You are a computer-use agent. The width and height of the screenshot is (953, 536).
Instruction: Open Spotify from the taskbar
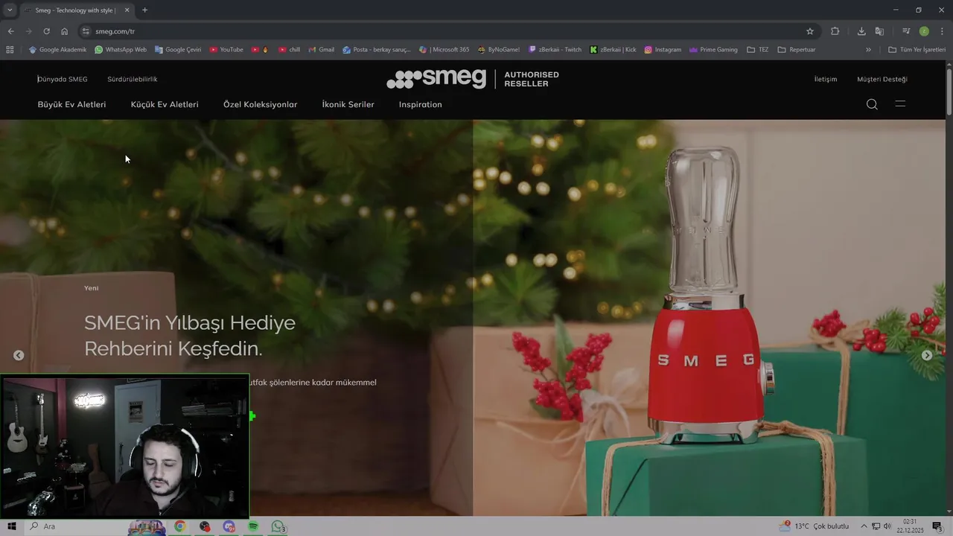[253, 526]
